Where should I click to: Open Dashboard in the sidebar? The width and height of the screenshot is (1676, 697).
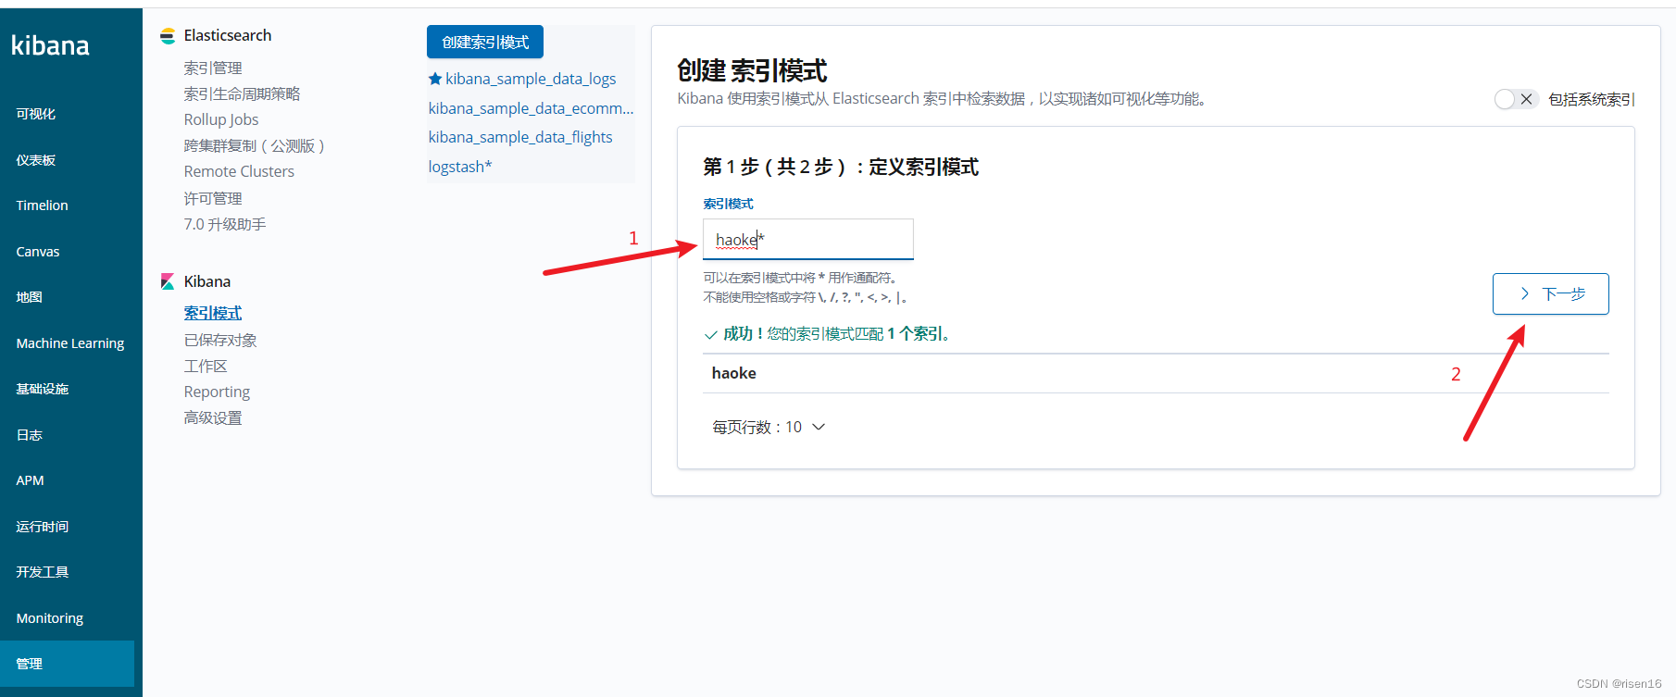36,160
